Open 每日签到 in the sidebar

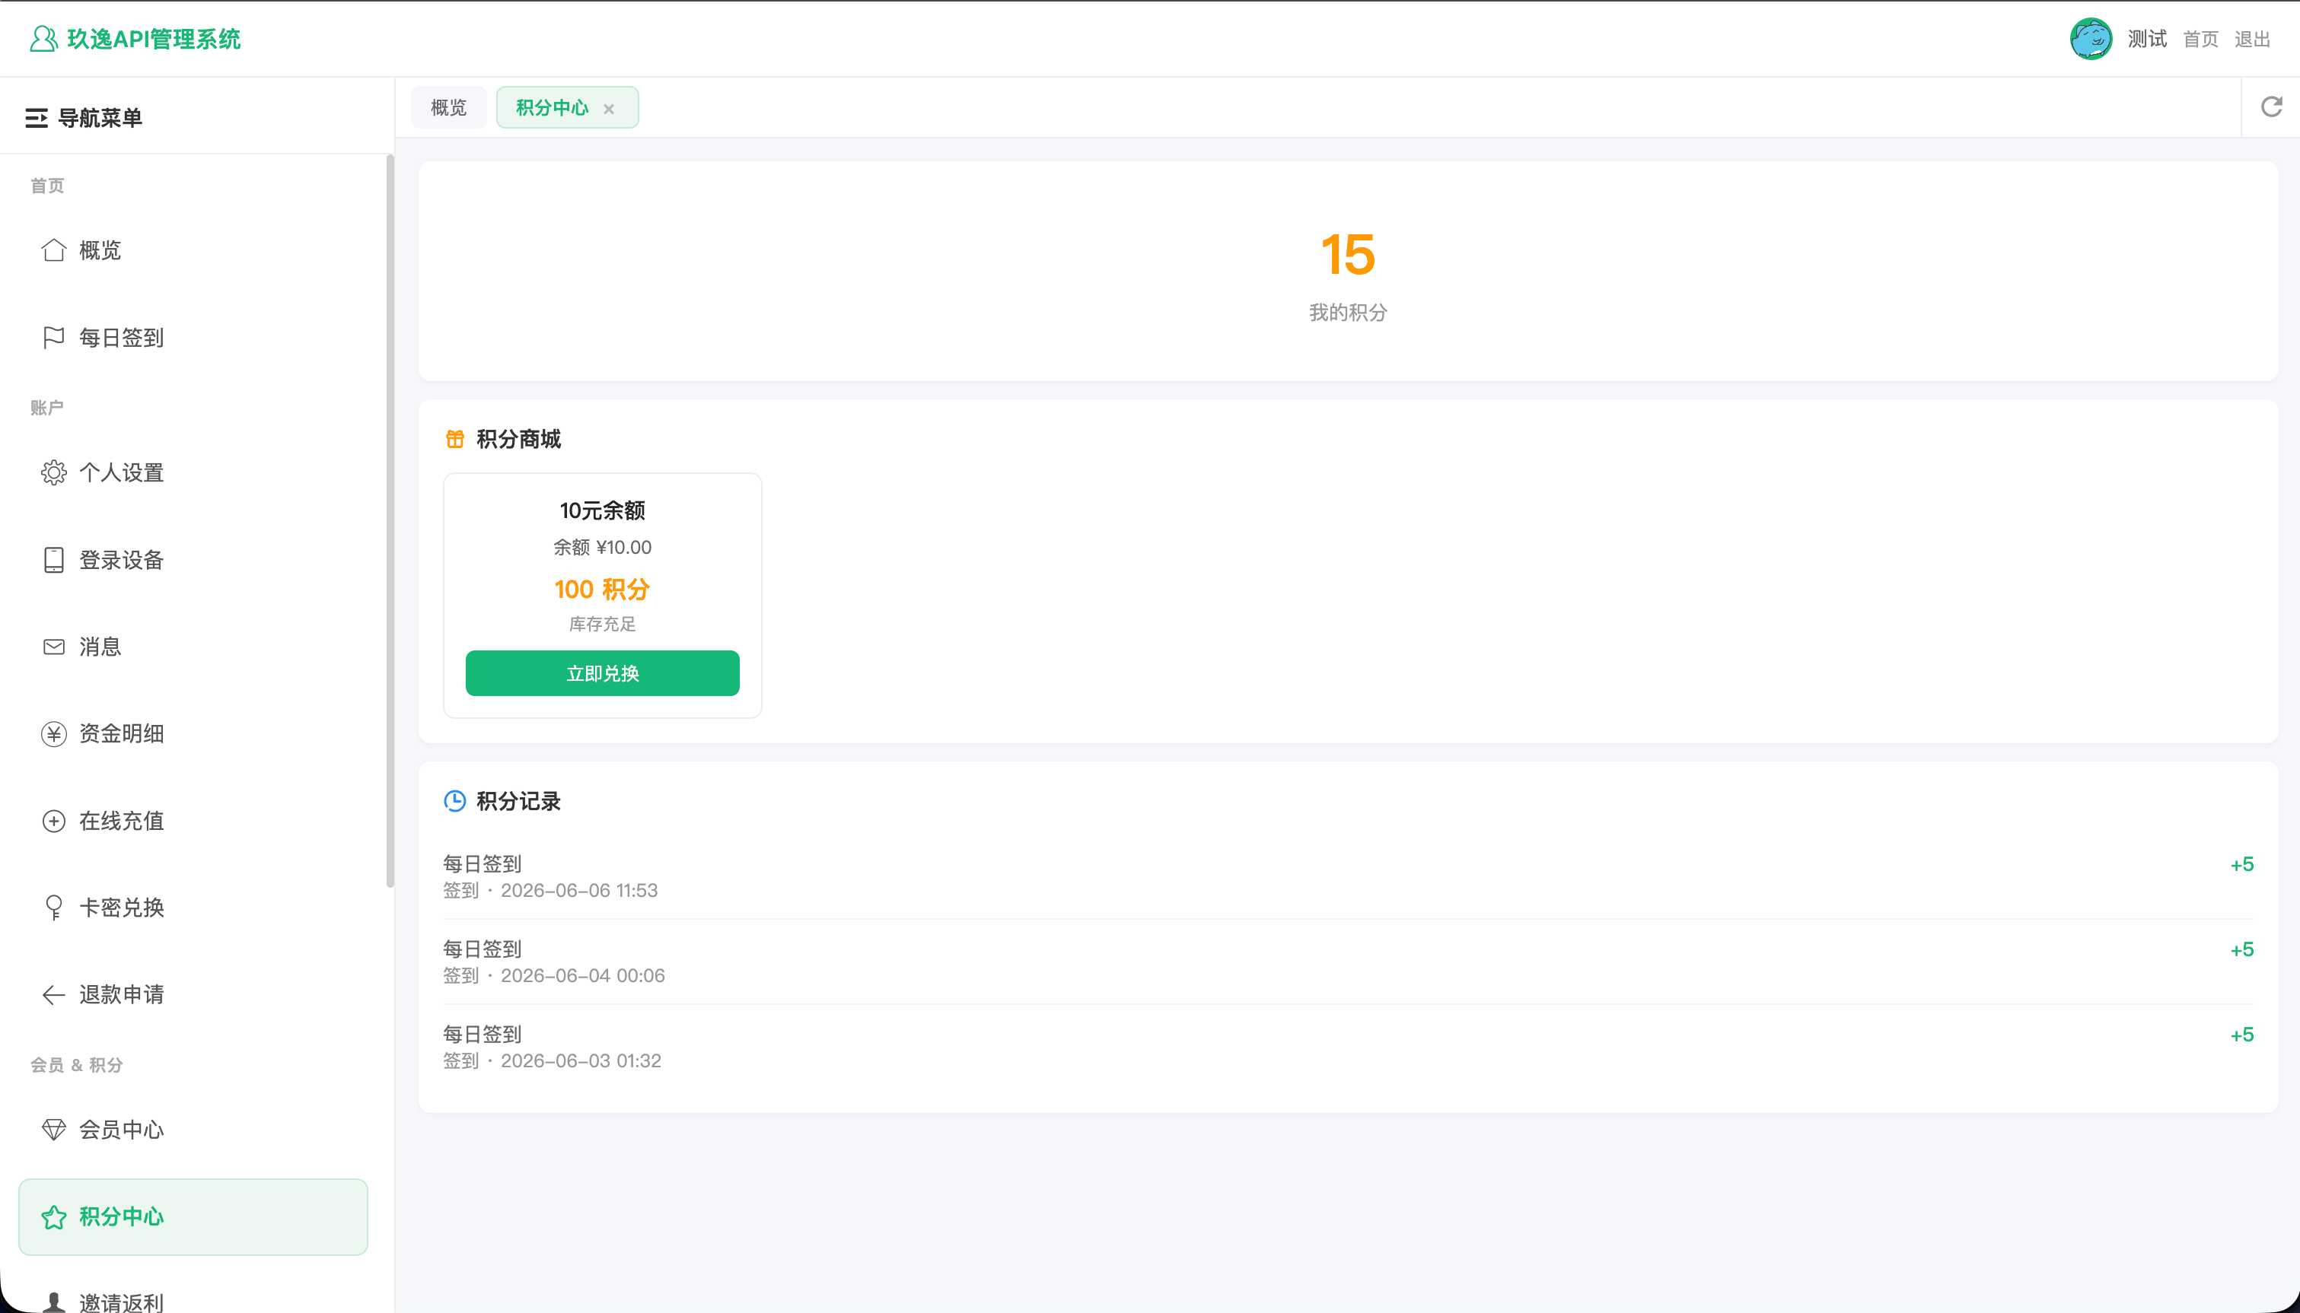tap(193, 337)
